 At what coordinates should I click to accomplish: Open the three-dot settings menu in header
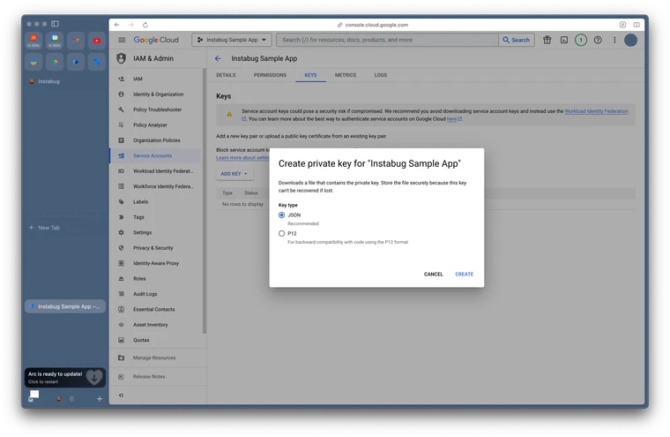pos(614,40)
